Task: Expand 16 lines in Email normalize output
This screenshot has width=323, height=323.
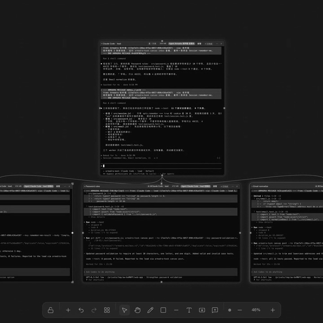Action: click(272, 238)
